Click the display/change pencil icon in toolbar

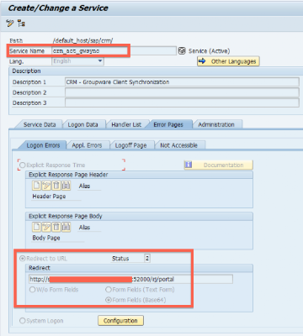tap(10, 24)
